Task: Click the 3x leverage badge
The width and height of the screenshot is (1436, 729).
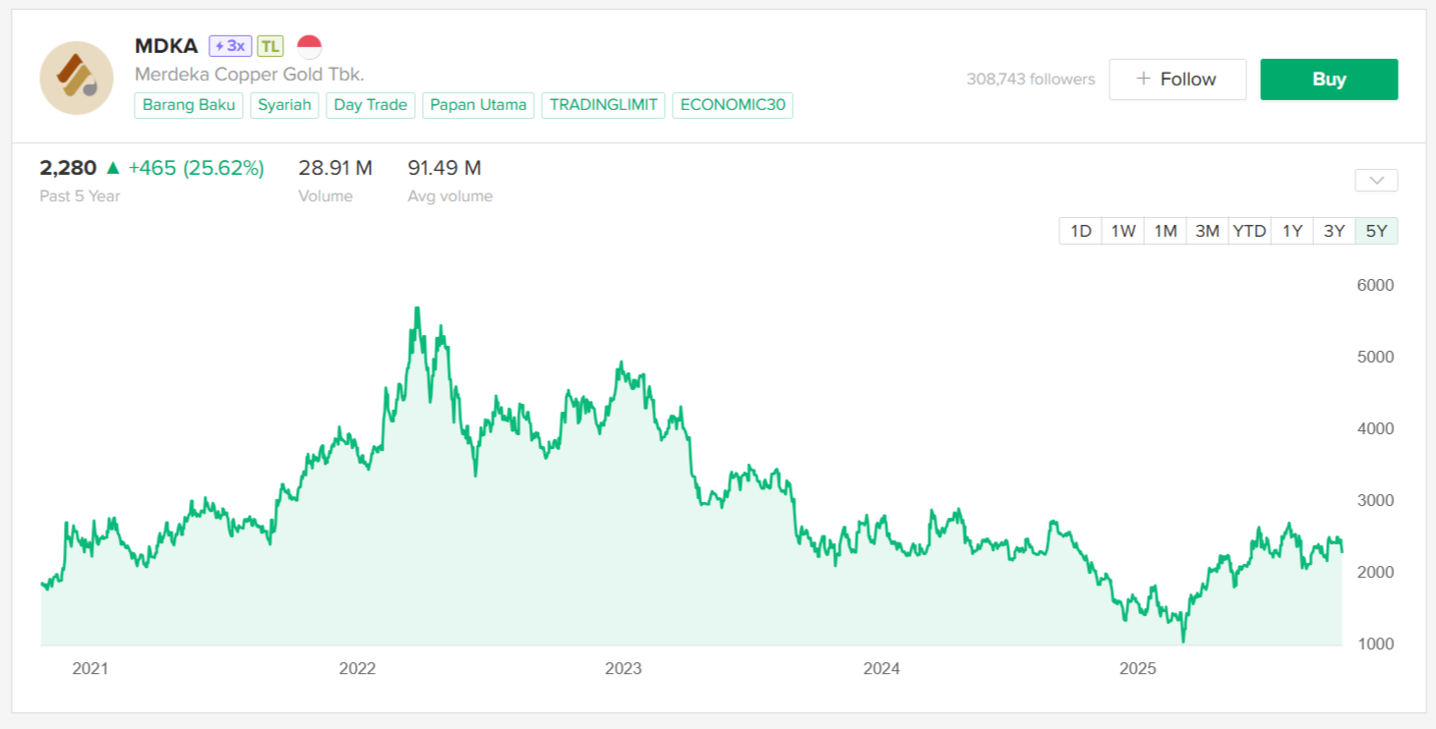Action: [x=230, y=46]
